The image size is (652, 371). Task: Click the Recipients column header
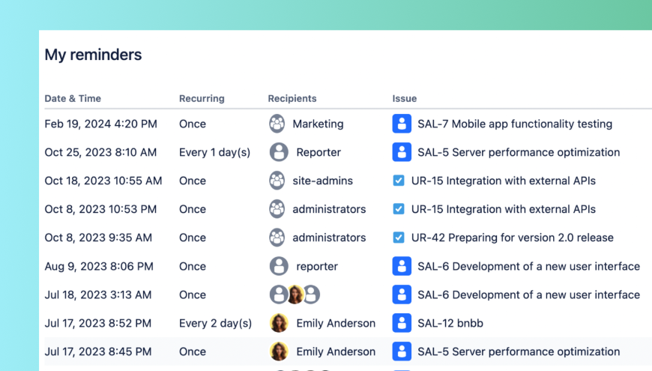[x=292, y=98]
